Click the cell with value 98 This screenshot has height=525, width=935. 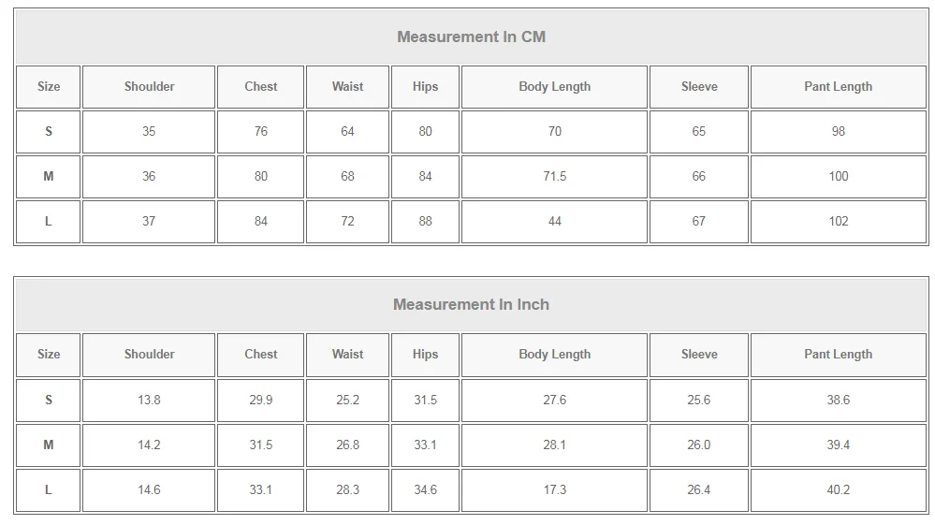pos(838,132)
